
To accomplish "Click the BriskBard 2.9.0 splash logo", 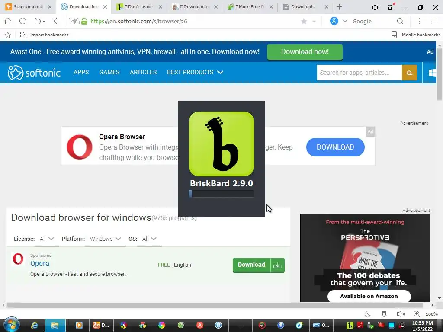I will coord(221,144).
